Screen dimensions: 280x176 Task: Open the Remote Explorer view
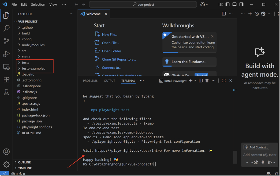(x=6, y=67)
